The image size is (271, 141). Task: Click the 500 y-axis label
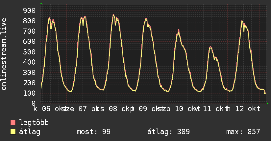pyautogui.click(x=29, y=52)
